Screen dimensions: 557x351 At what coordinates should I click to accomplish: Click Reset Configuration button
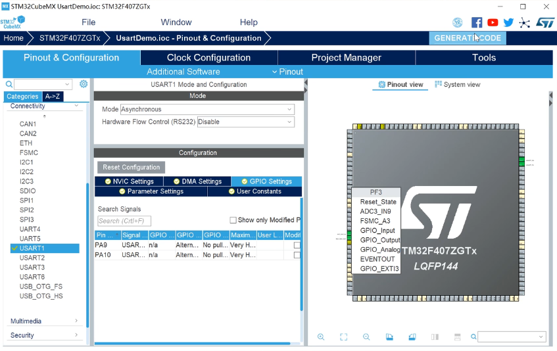pyautogui.click(x=132, y=167)
